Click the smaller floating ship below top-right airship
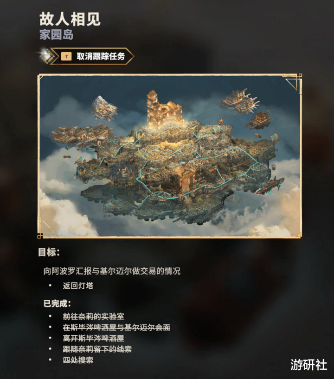The image size is (334, 379). coord(258,120)
